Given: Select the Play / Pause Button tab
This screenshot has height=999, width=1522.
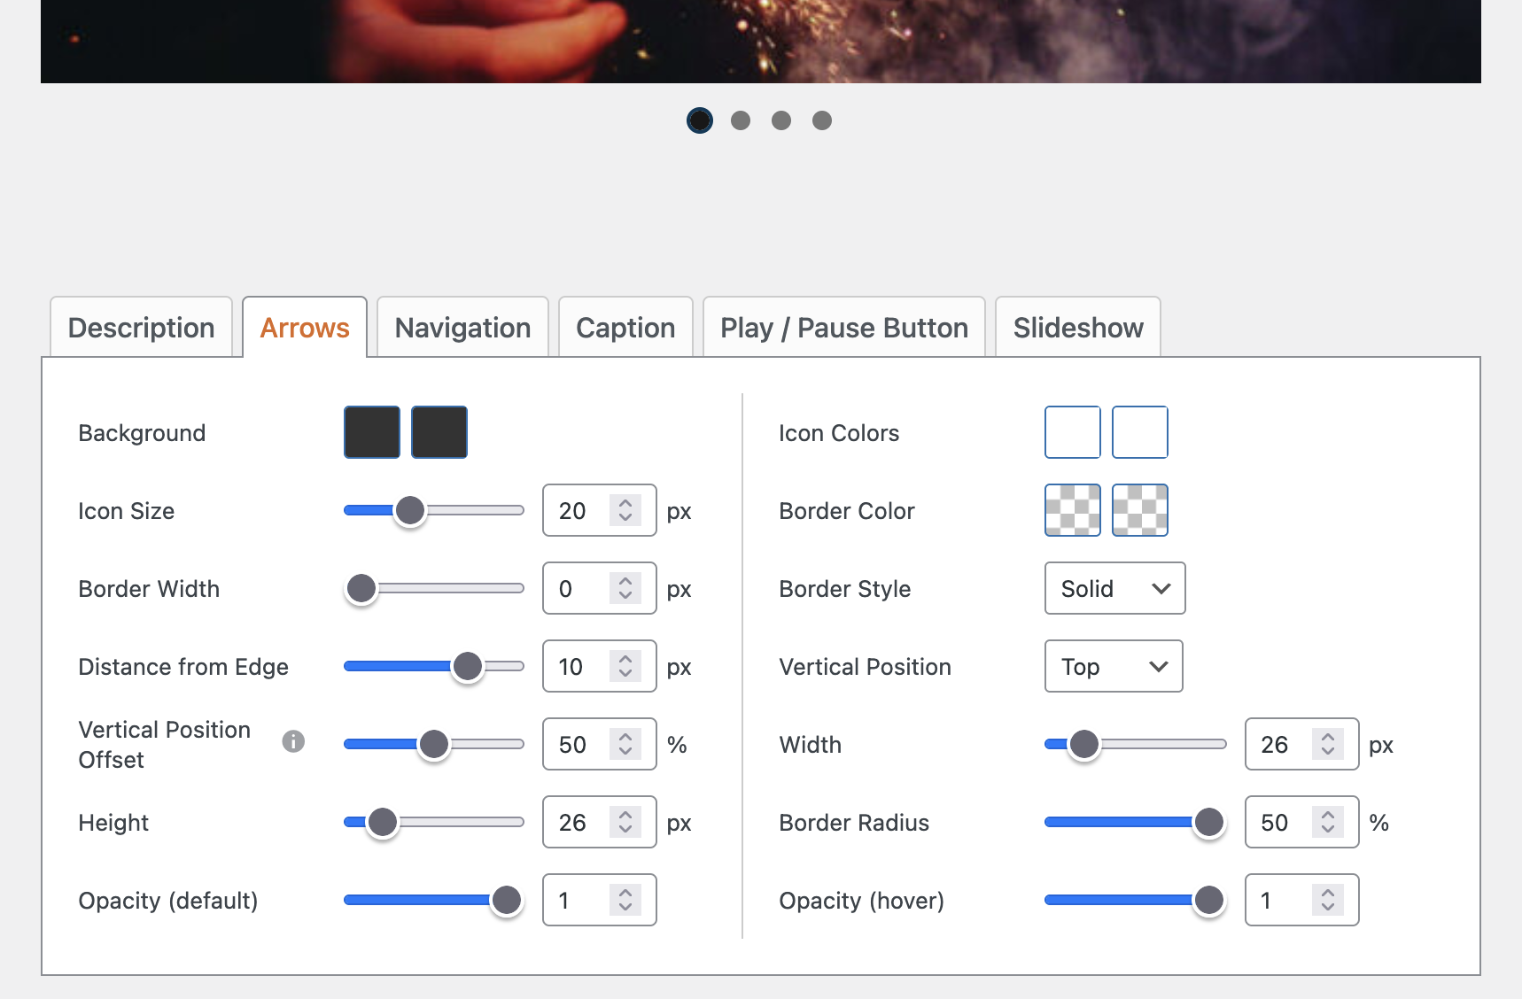Looking at the screenshot, I should (843, 328).
